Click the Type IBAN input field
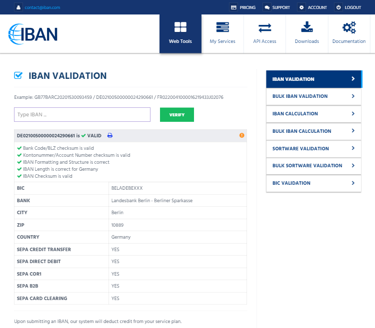 pos(82,115)
